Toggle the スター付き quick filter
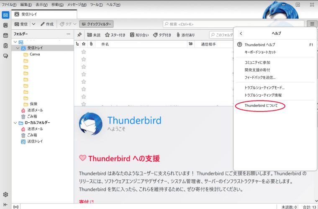Viewport: 318px width, 209px height. [x=115, y=35]
